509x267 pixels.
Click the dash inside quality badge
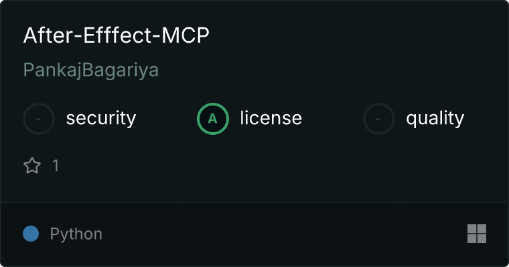[x=378, y=119]
